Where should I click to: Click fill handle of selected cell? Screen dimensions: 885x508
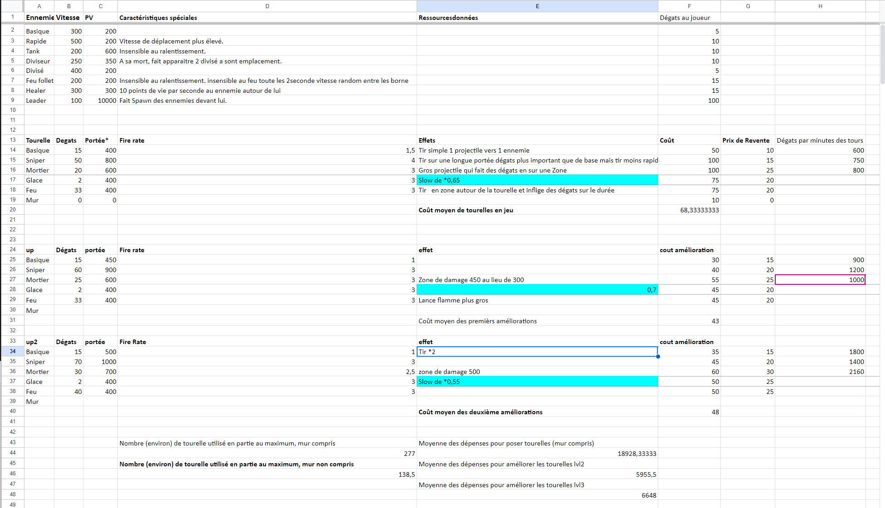(x=658, y=357)
